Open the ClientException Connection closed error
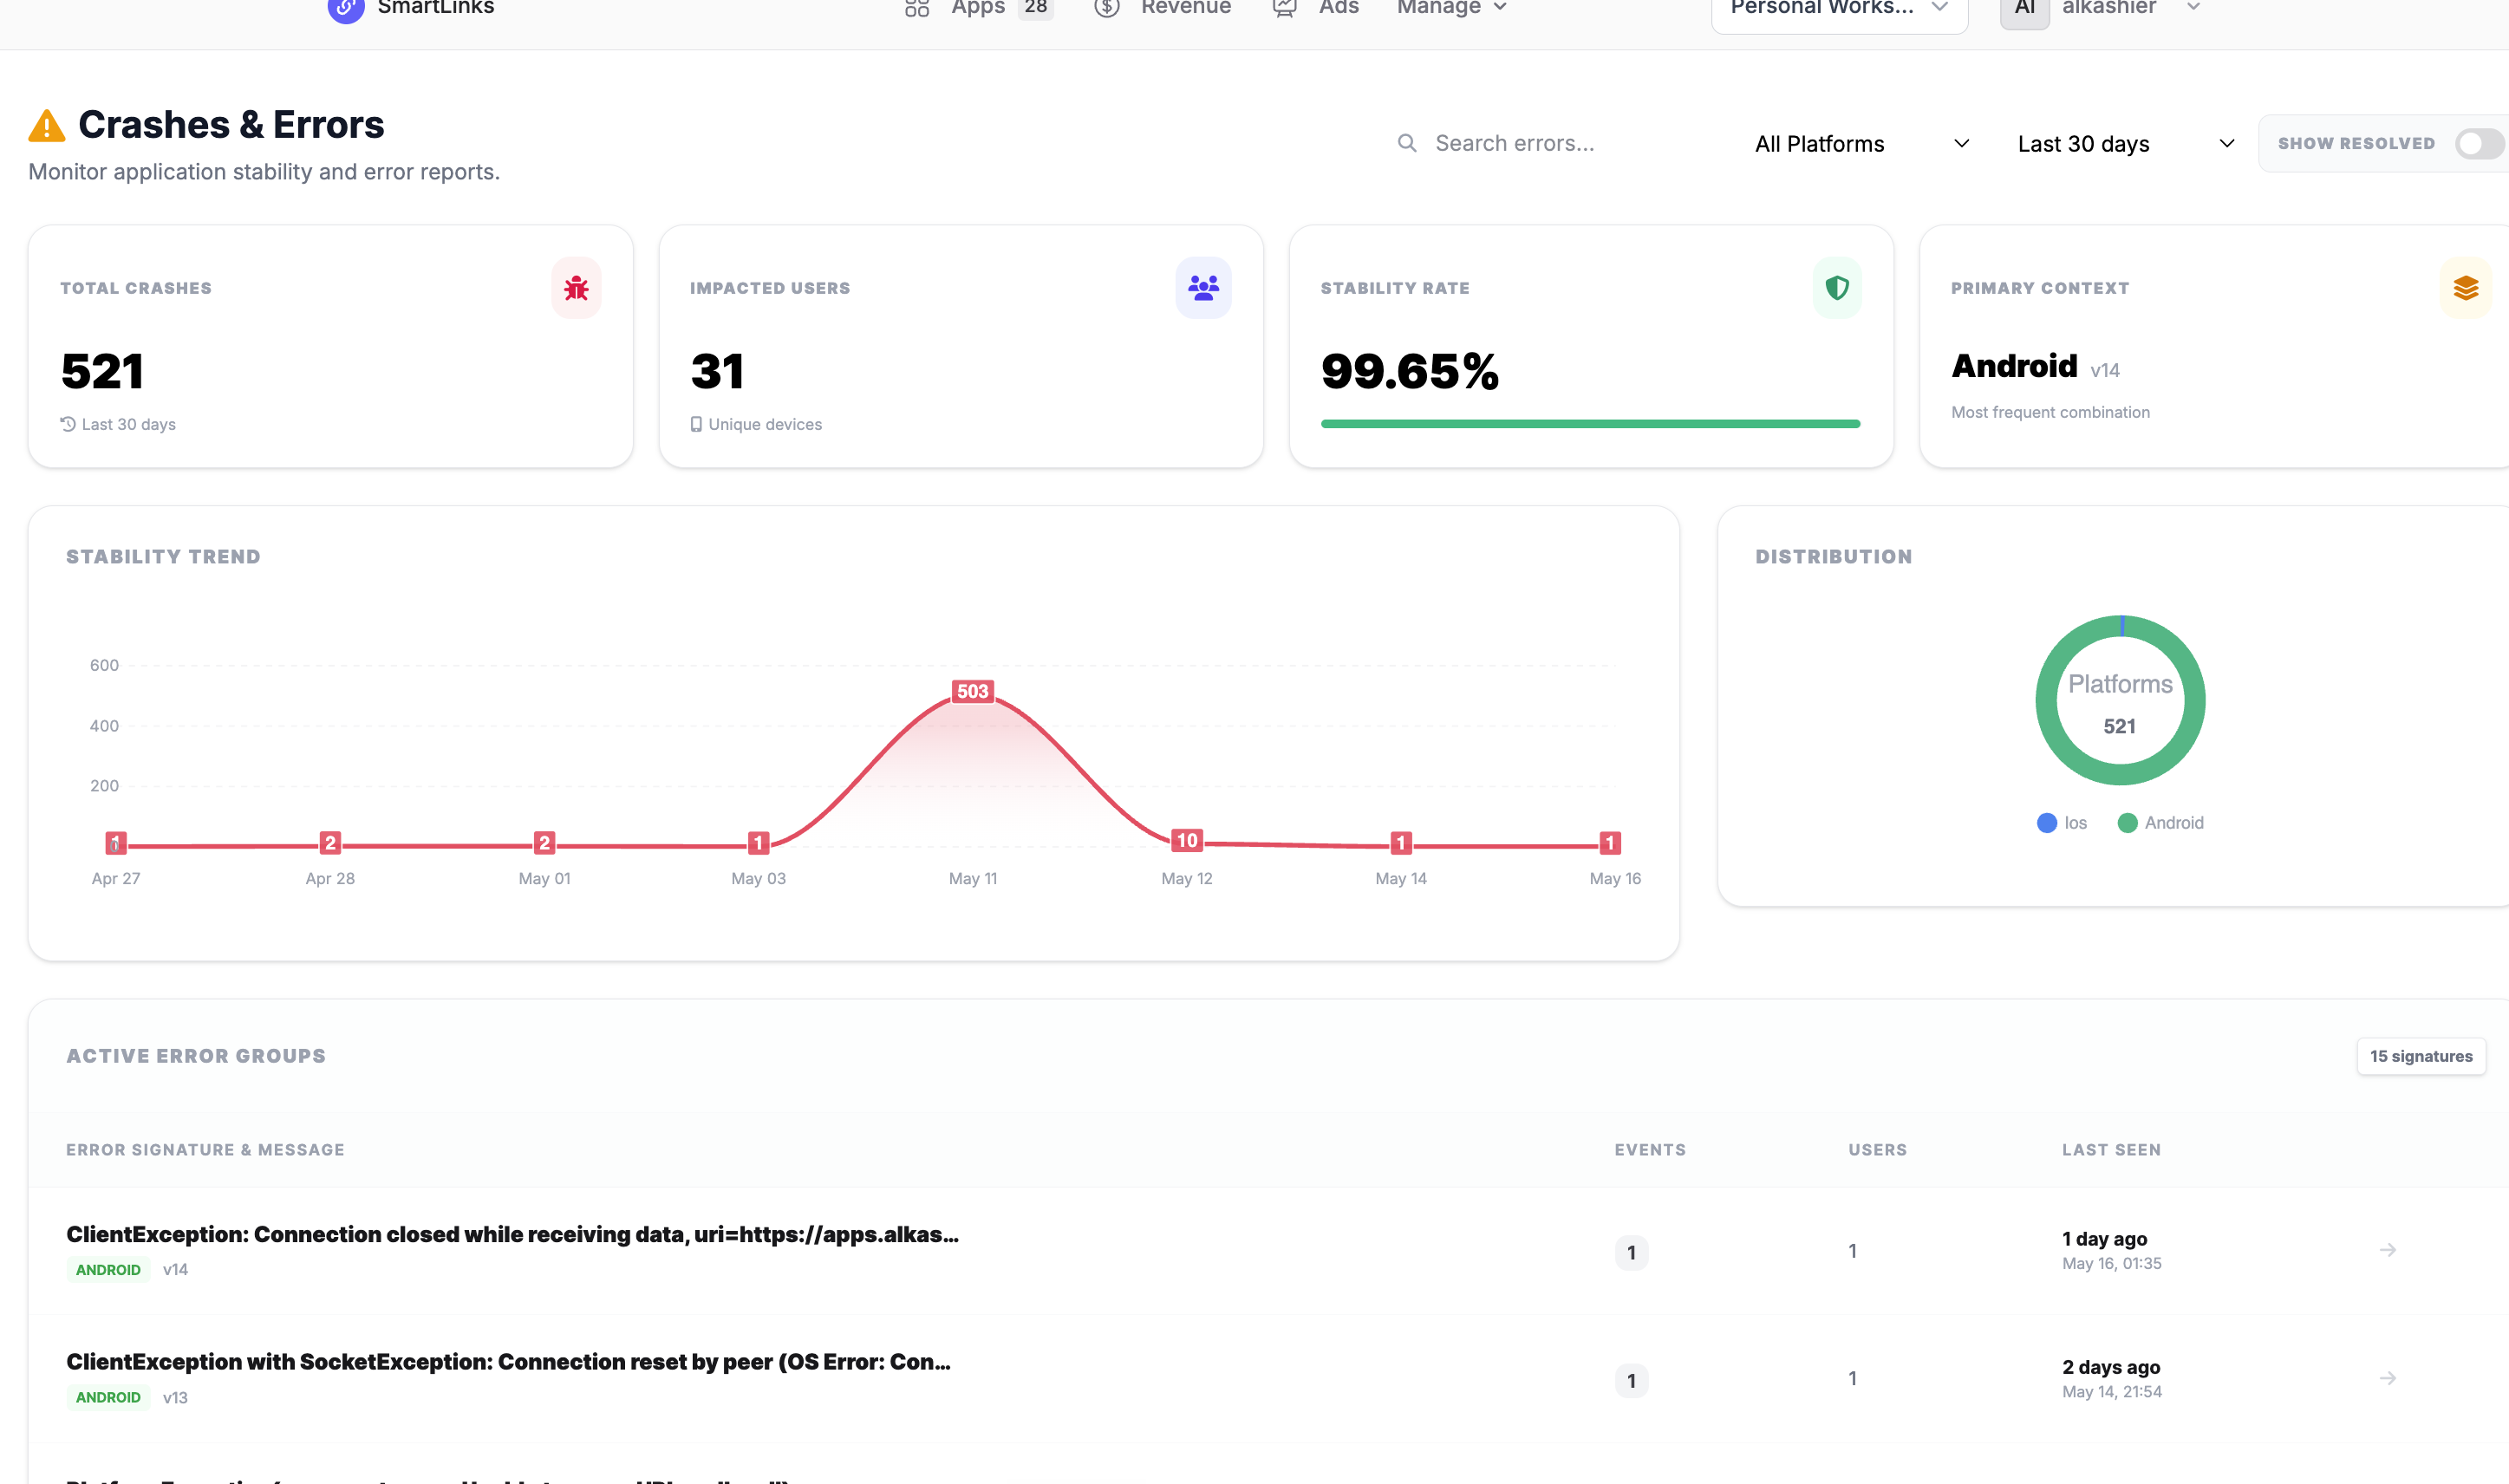 [512, 1235]
